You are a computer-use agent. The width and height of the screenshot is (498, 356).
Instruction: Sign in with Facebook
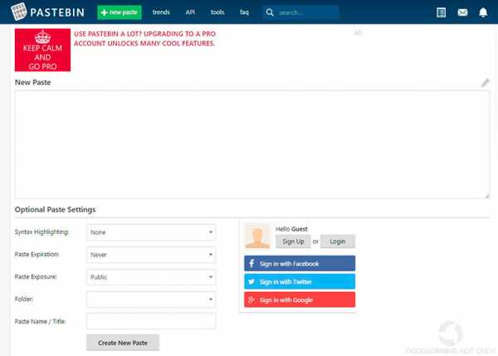(x=300, y=263)
